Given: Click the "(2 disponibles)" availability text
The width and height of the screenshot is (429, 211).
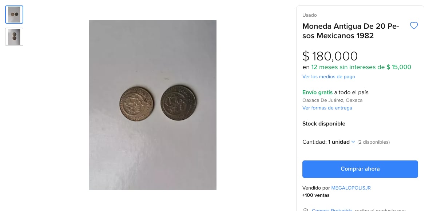Looking at the screenshot, I should tap(373, 142).
